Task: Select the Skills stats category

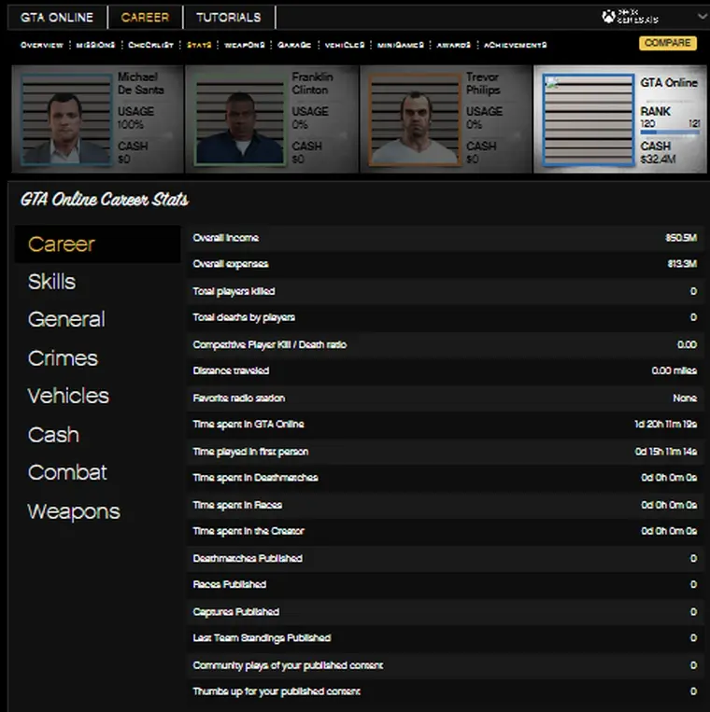Action: [x=51, y=282]
